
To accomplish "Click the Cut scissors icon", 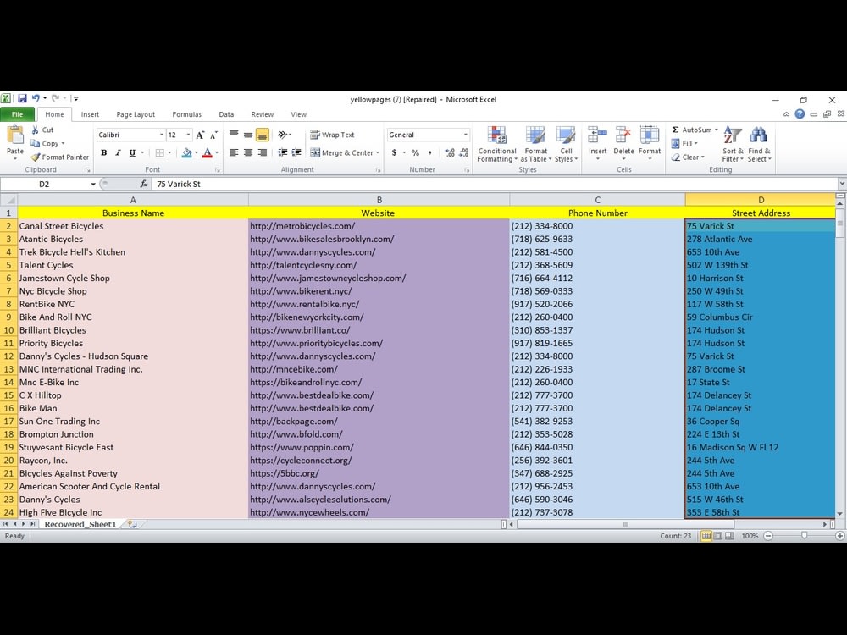I will (35, 130).
